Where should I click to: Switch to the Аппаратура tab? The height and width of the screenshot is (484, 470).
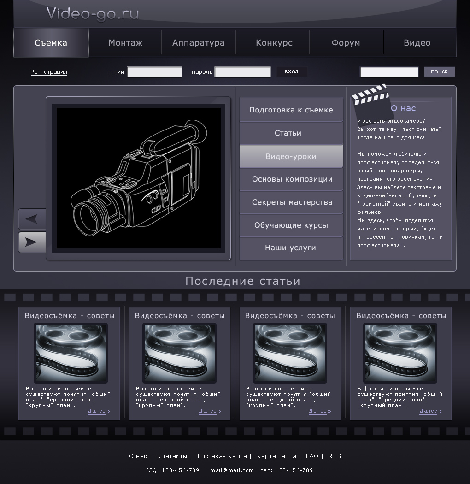point(198,43)
